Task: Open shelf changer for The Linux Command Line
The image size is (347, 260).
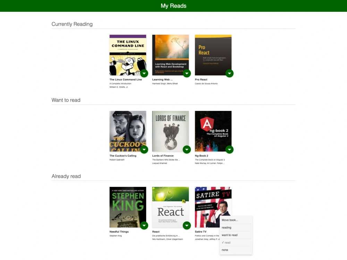Action: (144, 73)
